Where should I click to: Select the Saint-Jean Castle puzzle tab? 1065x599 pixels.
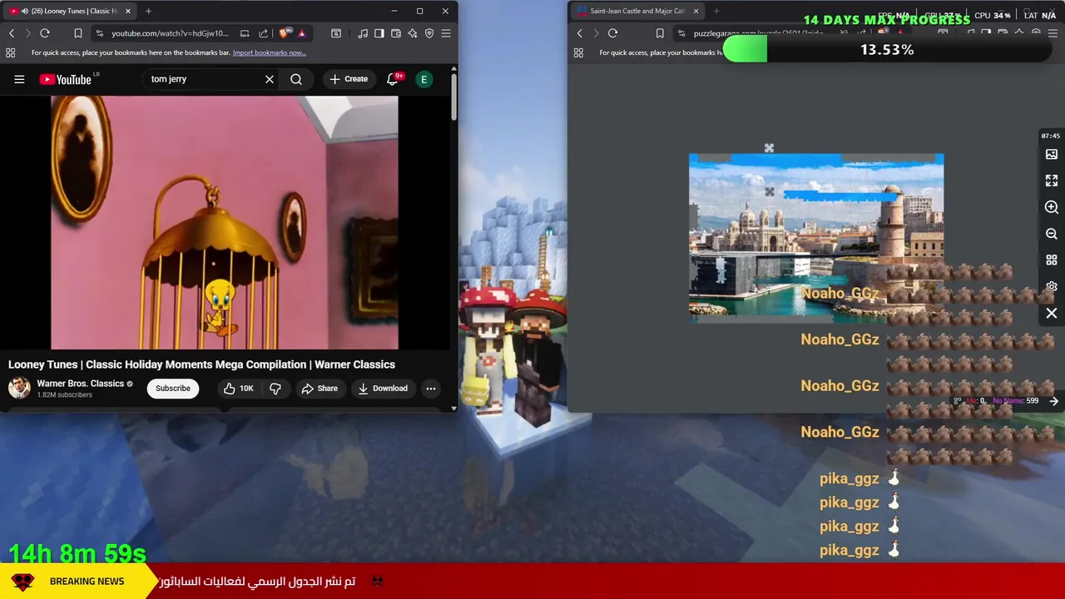[637, 11]
